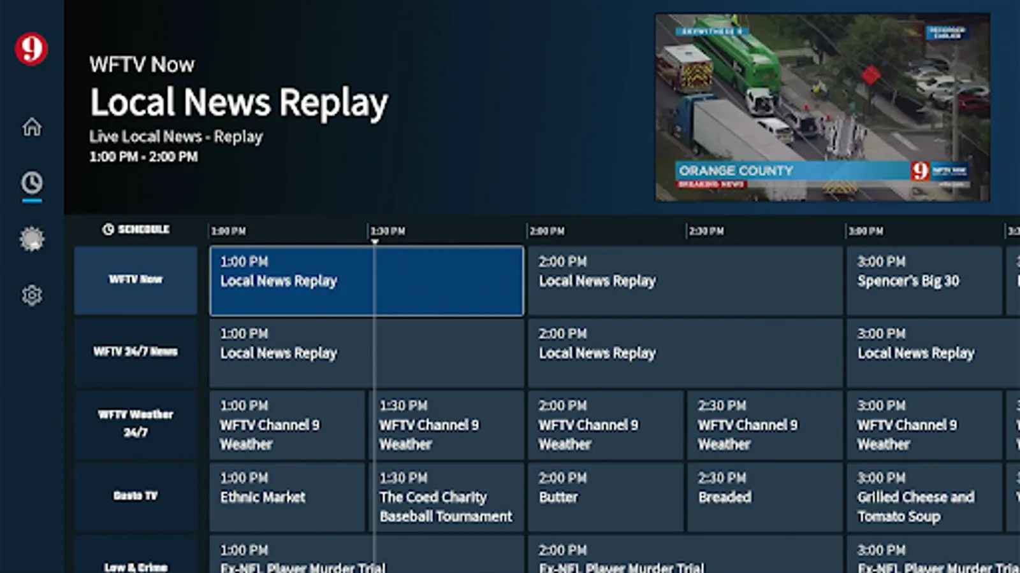Select 2:00 PM WFTV Channel 9 Weather
1020x573 pixels.
(606, 425)
